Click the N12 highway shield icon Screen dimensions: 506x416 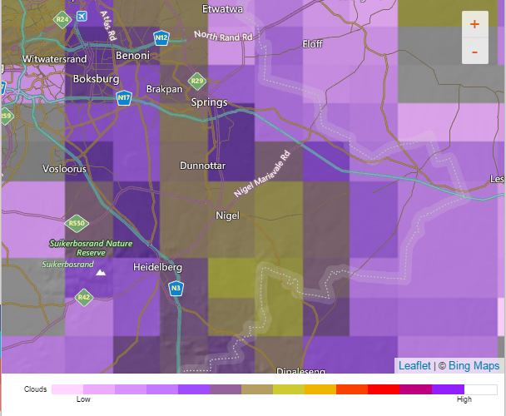(x=161, y=38)
